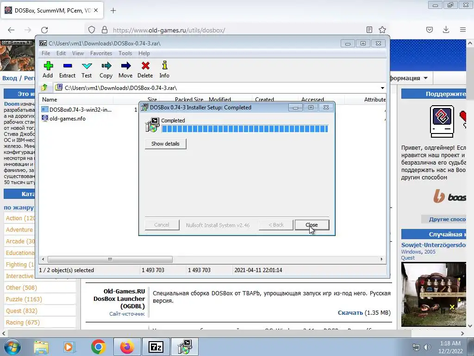
Task: Click Close in DOSBox installer
Action: pos(312,225)
